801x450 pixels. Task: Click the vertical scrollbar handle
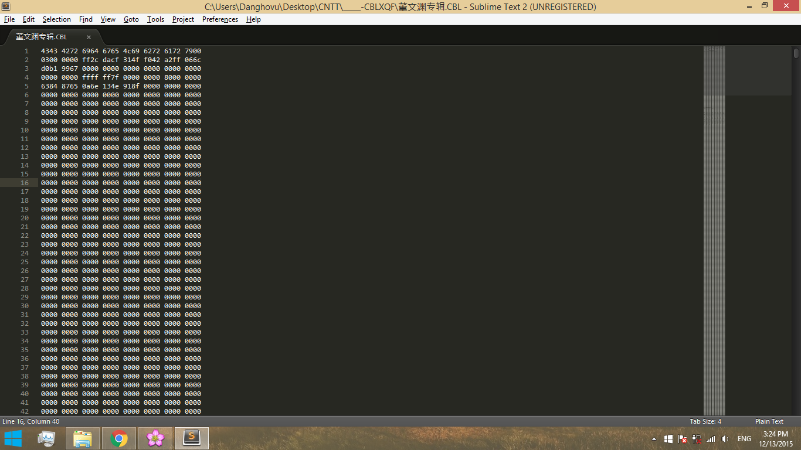pyautogui.click(x=796, y=53)
